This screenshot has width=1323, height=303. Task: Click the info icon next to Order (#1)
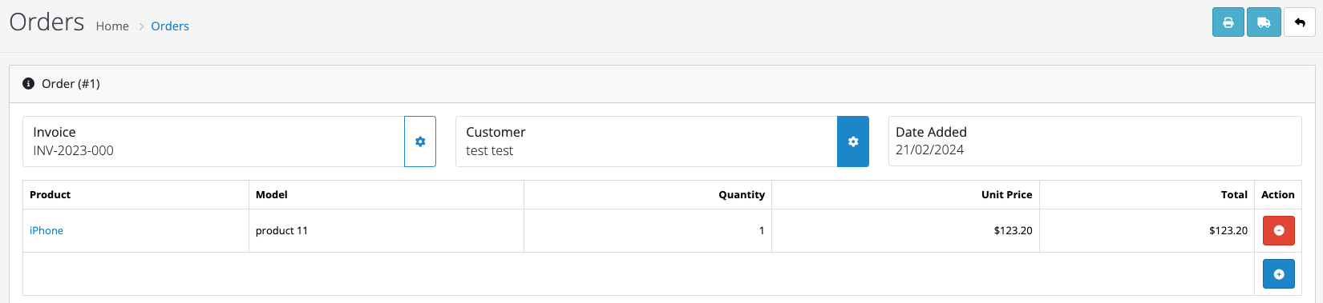coord(29,83)
